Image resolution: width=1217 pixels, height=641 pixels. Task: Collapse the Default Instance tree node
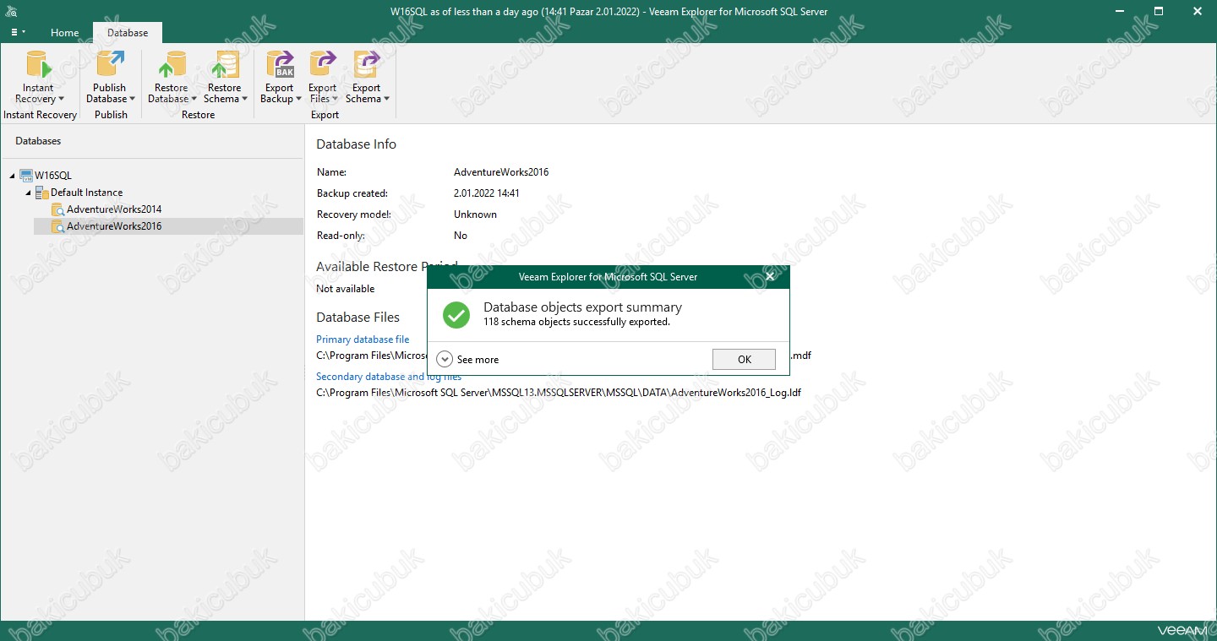[28, 193]
